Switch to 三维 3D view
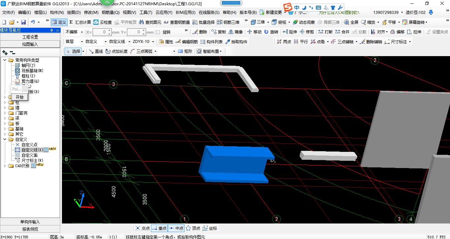The image size is (450, 239). tap(258, 22)
